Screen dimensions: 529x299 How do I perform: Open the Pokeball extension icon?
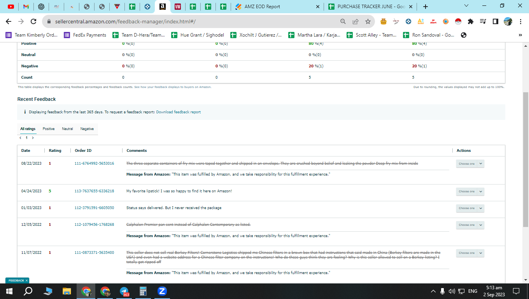pos(458,21)
